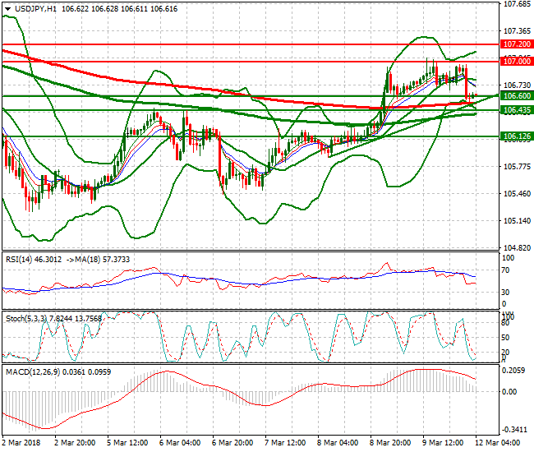534x452 pixels.
Task: Select the green 106.435 price level tag
Action: point(516,110)
